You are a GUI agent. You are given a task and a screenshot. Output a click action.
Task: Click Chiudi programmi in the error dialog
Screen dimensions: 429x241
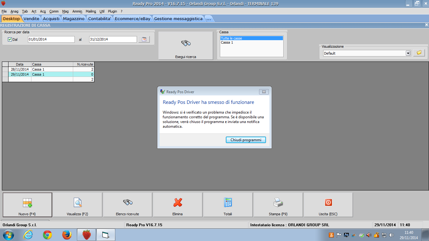[246, 140]
